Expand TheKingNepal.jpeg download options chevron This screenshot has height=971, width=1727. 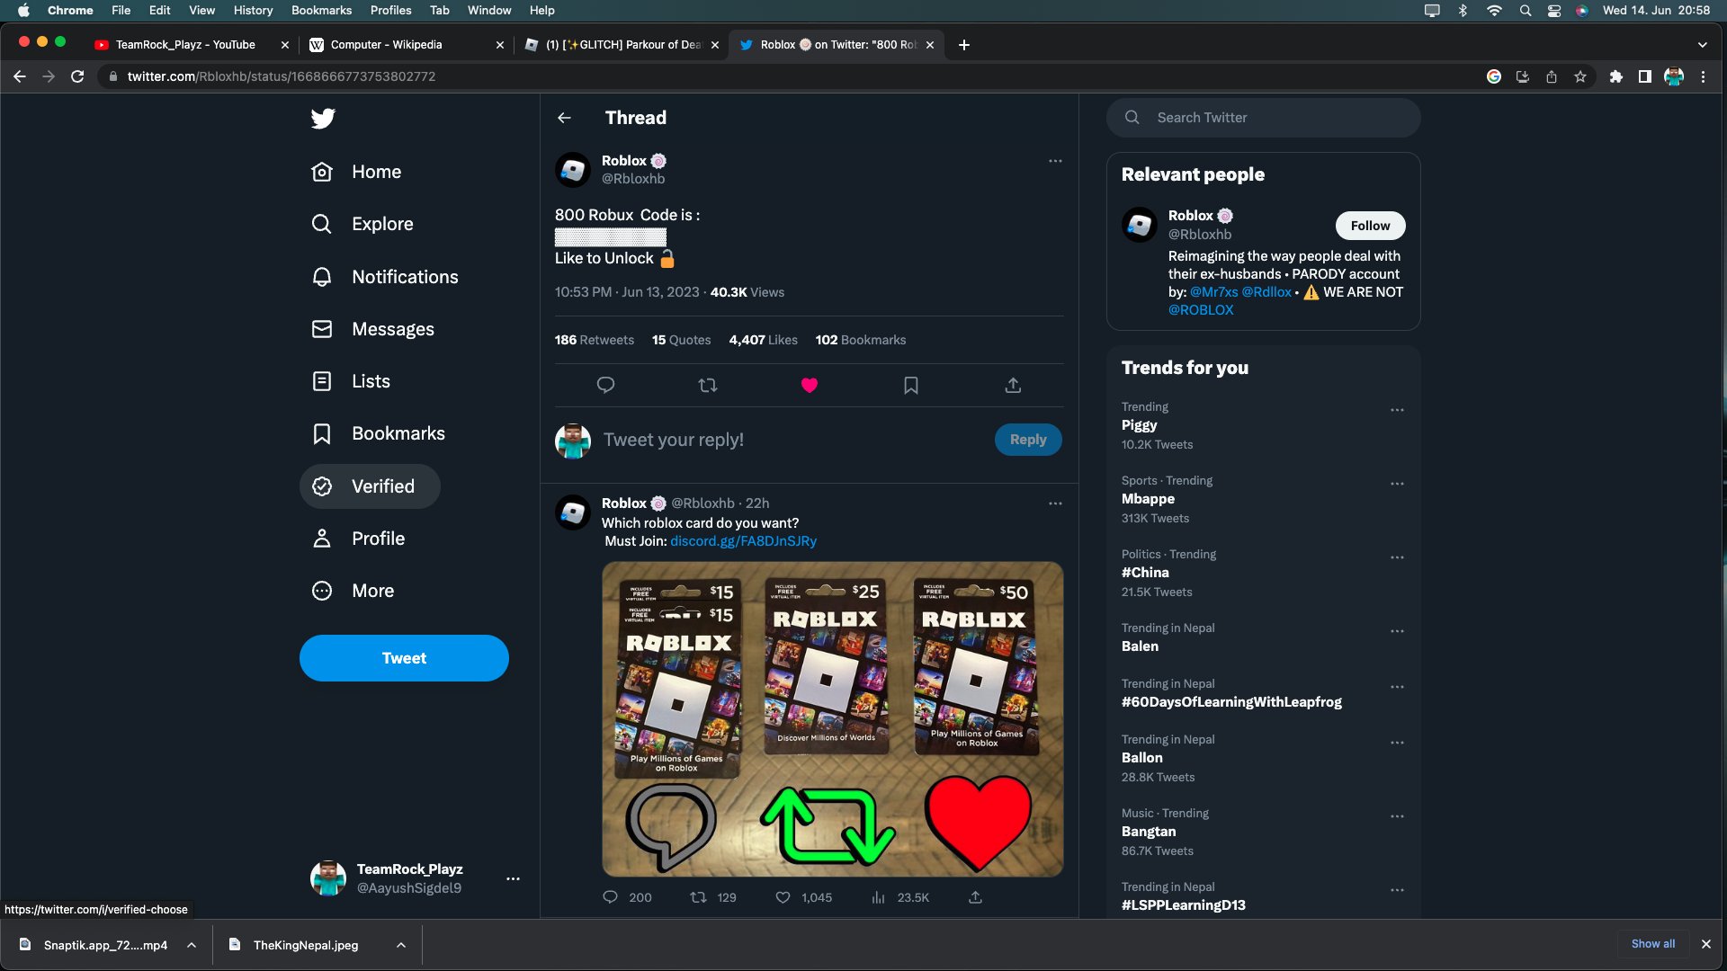coord(401,945)
